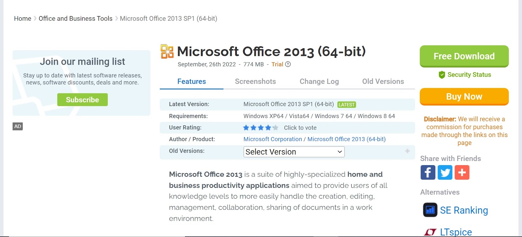522x237 pixels.
Task: Click the orange Buy Now button
Action: [x=464, y=97]
